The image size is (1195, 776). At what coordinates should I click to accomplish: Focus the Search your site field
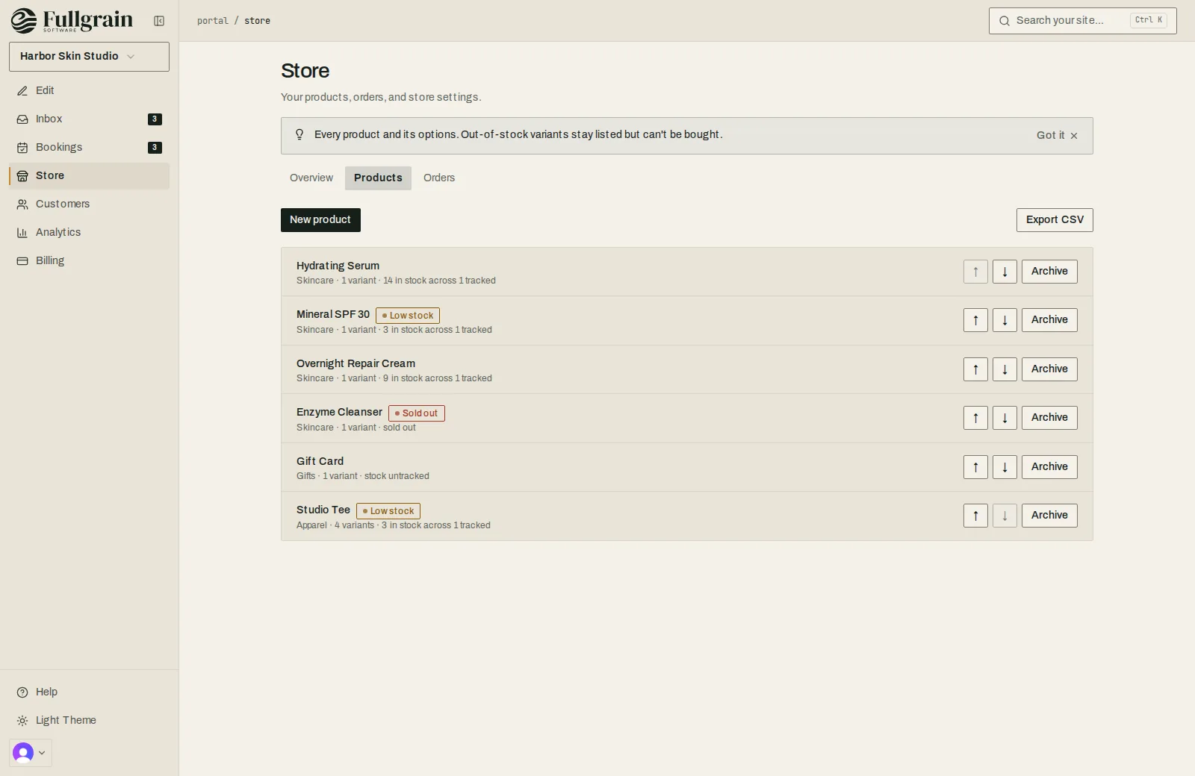click(1082, 21)
